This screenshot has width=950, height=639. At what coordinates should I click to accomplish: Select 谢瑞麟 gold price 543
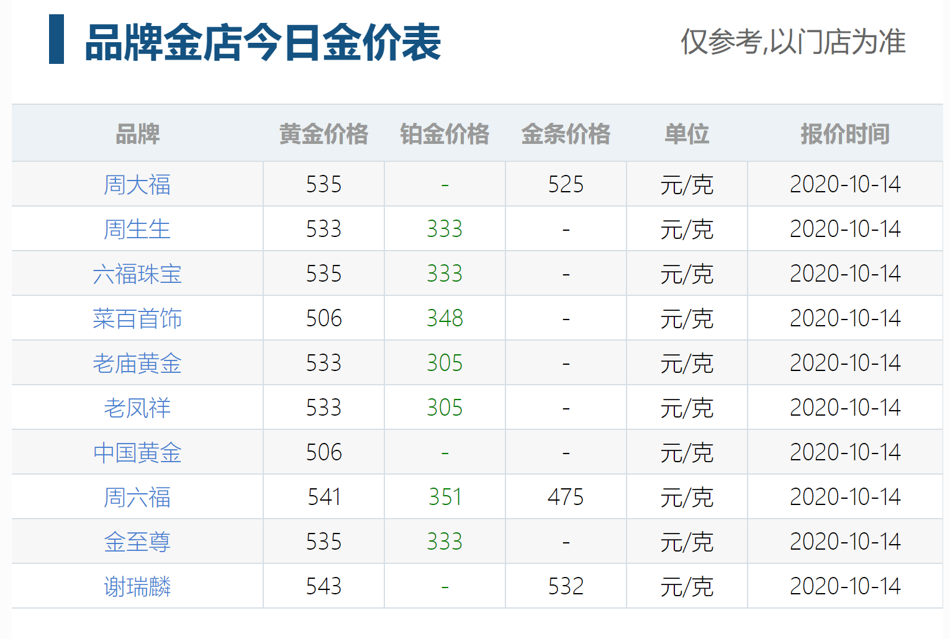coord(323,586)
